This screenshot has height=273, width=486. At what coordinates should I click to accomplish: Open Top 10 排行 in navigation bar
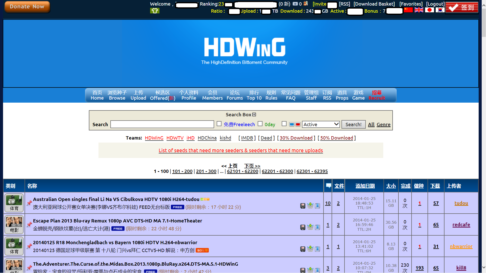pyautogui.click(x=254, y=95)
